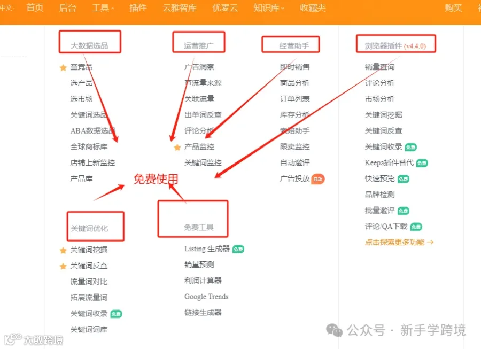The image size is (481, 349).
Task: Open the Google Trends tool link
Action: pos(206,297)
